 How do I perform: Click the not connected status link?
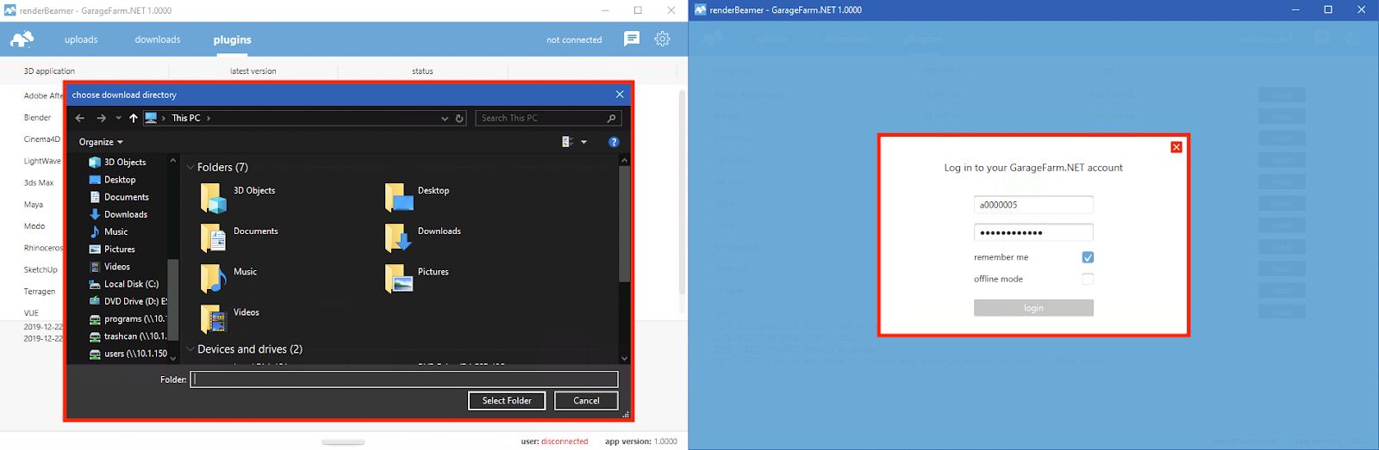(574, 40)
